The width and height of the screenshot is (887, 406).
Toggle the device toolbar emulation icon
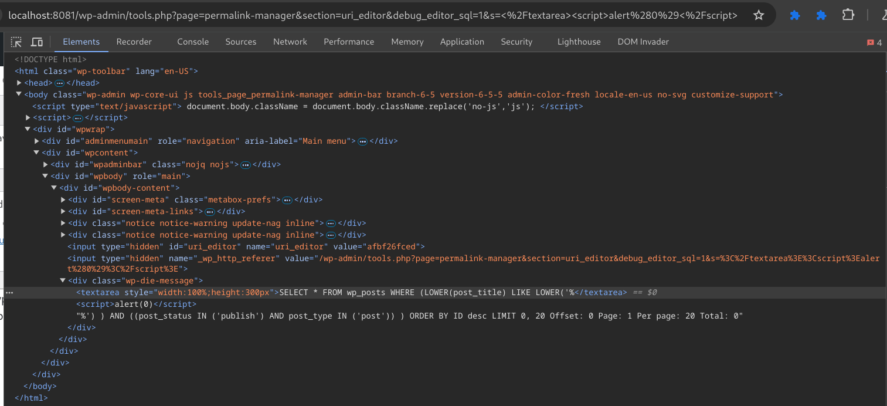click(36, 42)
